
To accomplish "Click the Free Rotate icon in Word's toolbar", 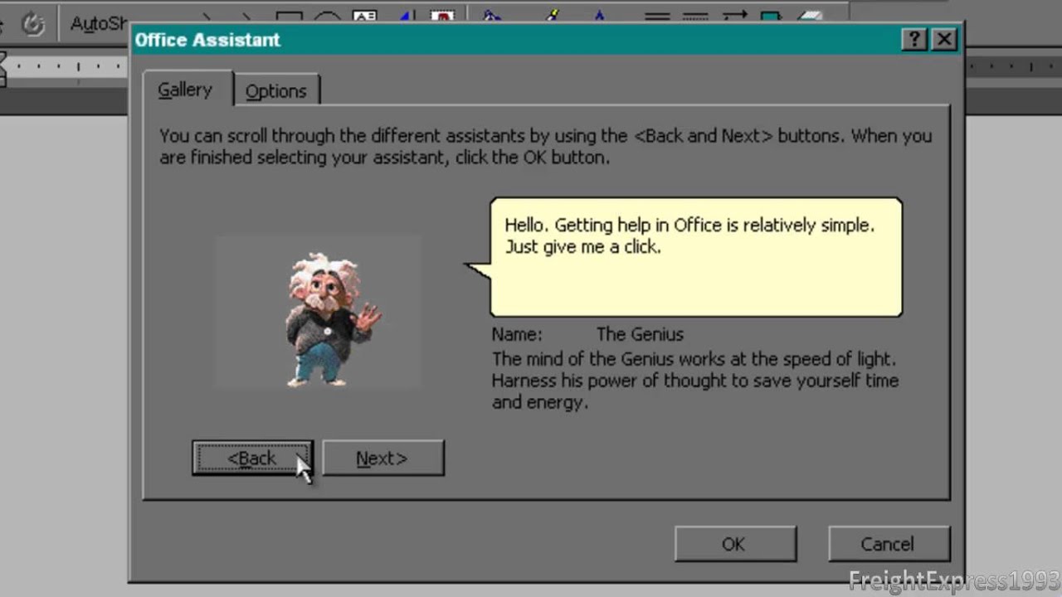I will click(x=32, y=23).
